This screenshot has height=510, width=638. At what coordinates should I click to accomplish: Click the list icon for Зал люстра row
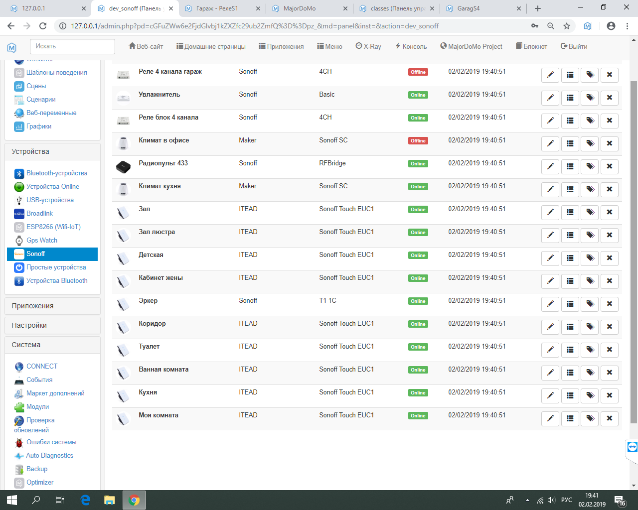click(x=570, y=235)
